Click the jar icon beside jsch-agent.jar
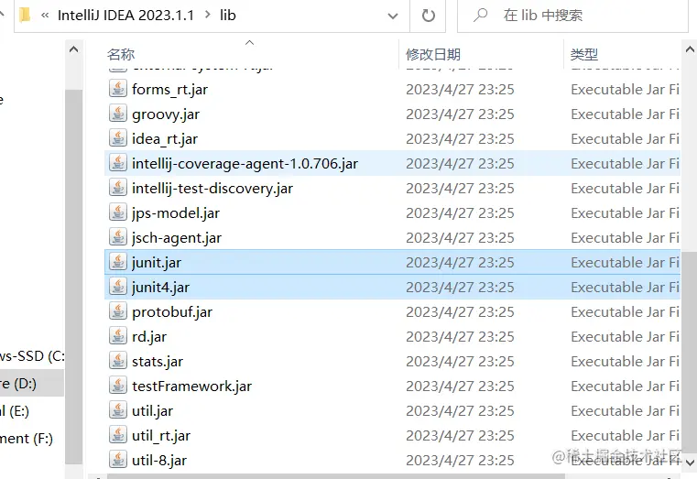Viewport: 697px width, 479px height. point(118,237)
